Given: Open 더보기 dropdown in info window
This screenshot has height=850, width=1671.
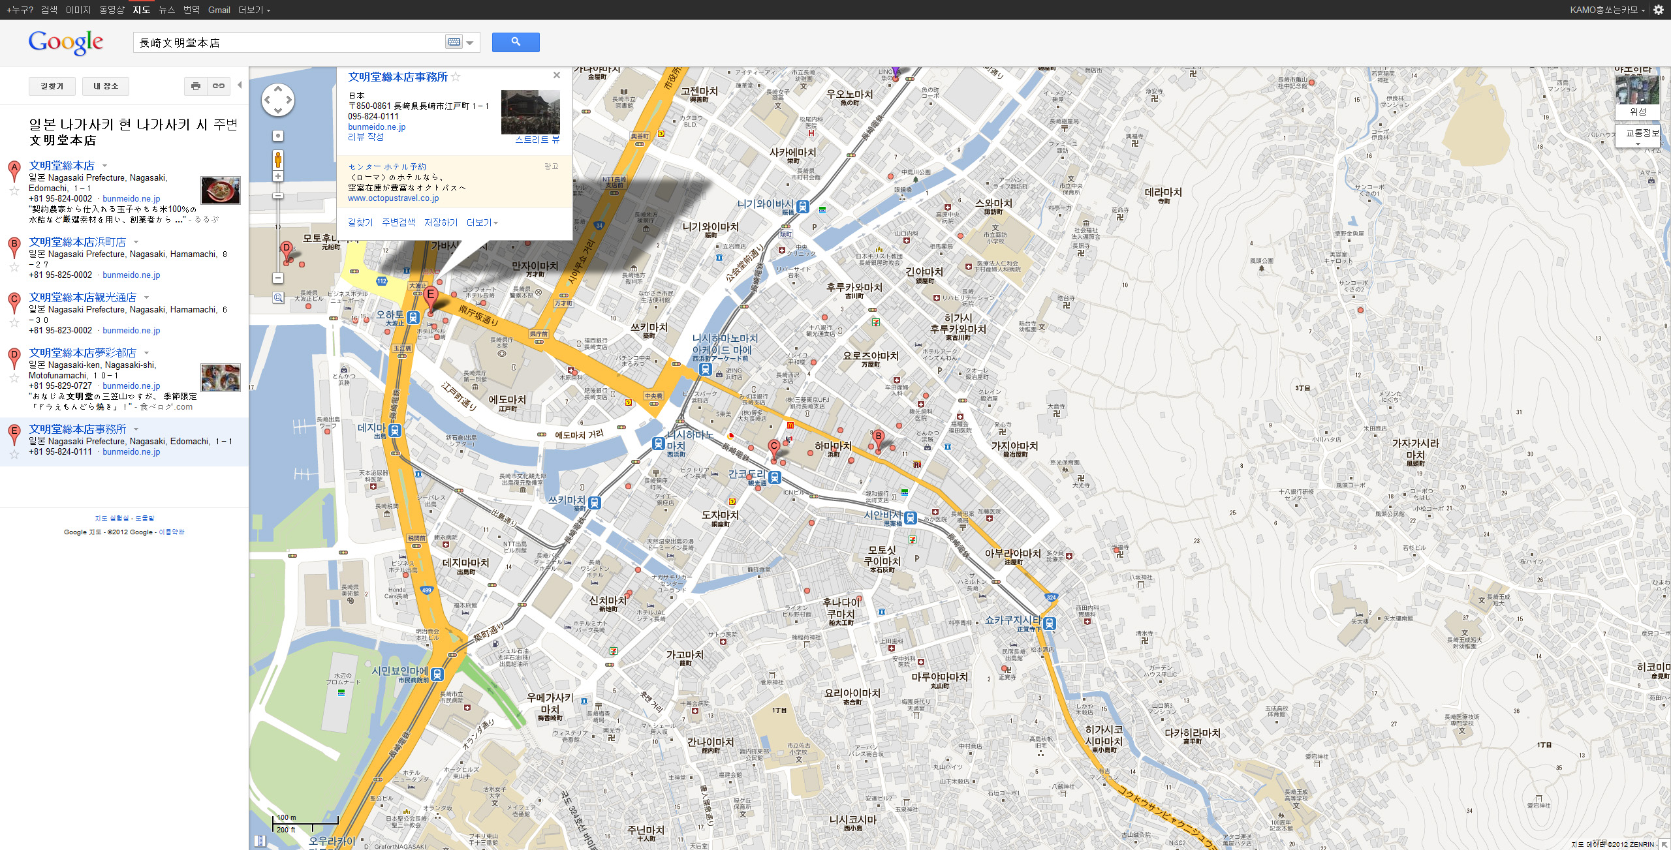Looking at the screenshot, I should tap(482, 222).
